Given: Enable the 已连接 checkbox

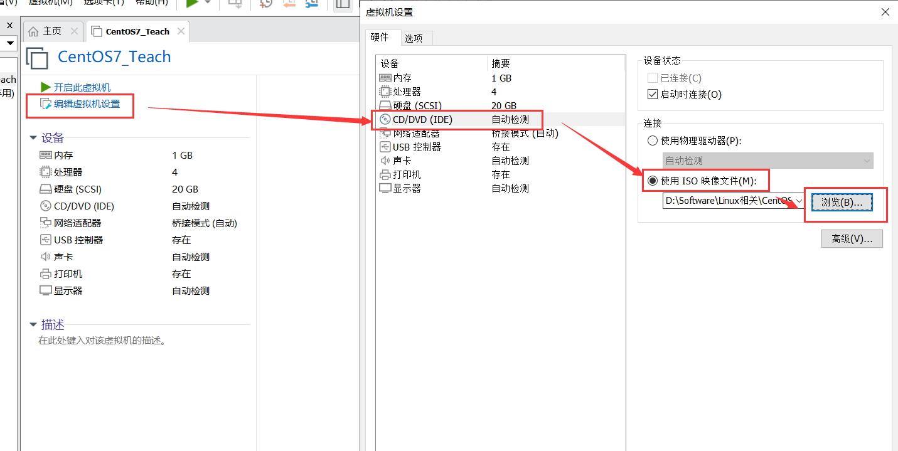Looking at the screenshot, I should (653, 78).
